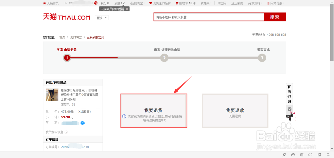Click step 2 circle 商家处理退款申请
334x158 pixels.
164,58
